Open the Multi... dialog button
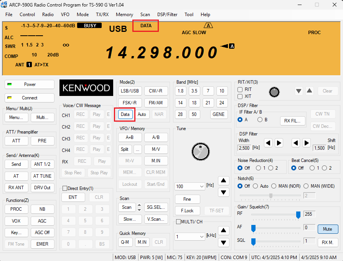This screenshot has width=343, height=261. pos(43,117)
